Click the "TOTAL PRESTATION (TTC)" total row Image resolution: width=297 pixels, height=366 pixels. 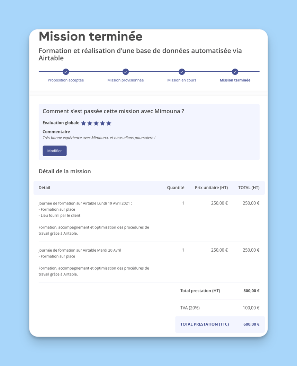click(x=219, y=324)
